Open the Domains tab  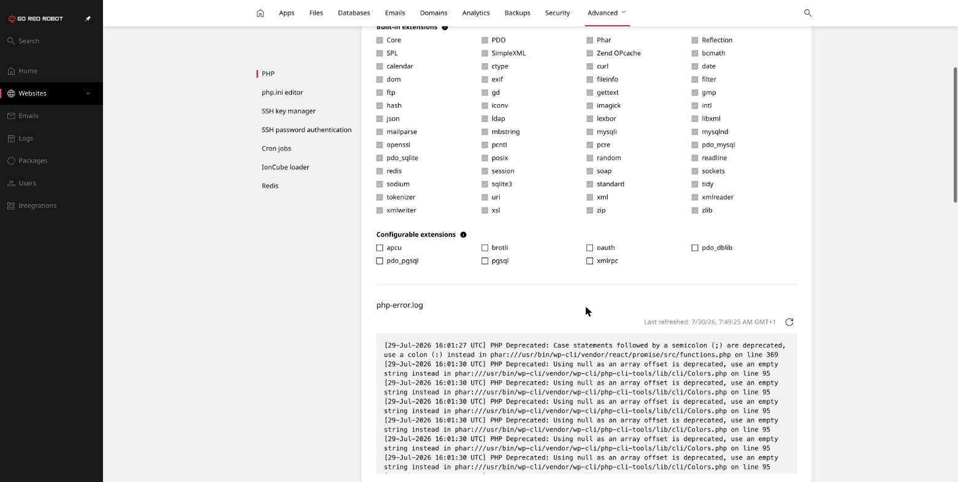[434, 13]
